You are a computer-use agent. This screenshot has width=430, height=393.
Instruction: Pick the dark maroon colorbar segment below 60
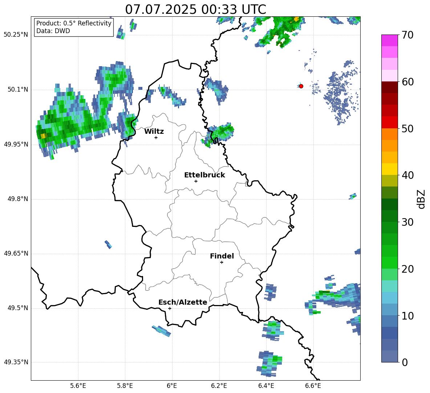(389, 87)
